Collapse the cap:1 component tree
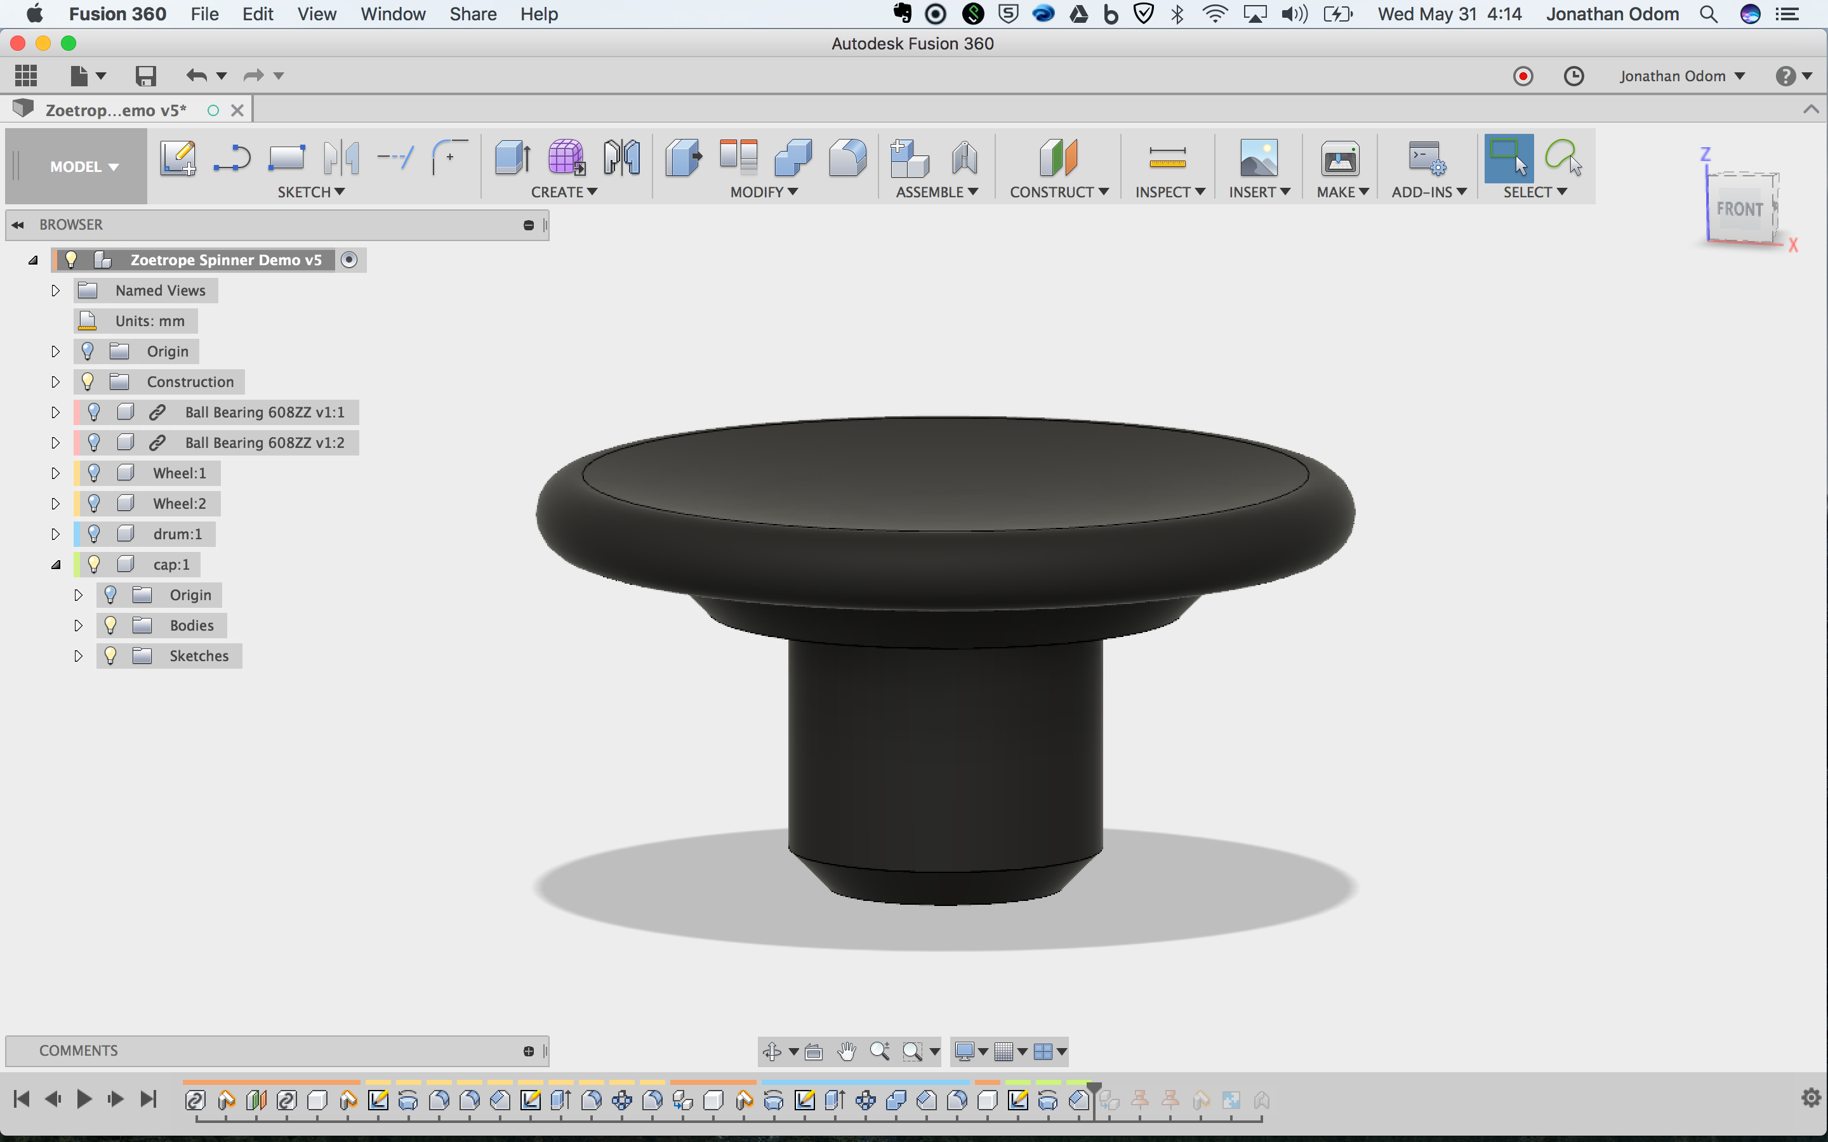The height and width of the screenshot is (1142, 1828). [x=55, y=565]
